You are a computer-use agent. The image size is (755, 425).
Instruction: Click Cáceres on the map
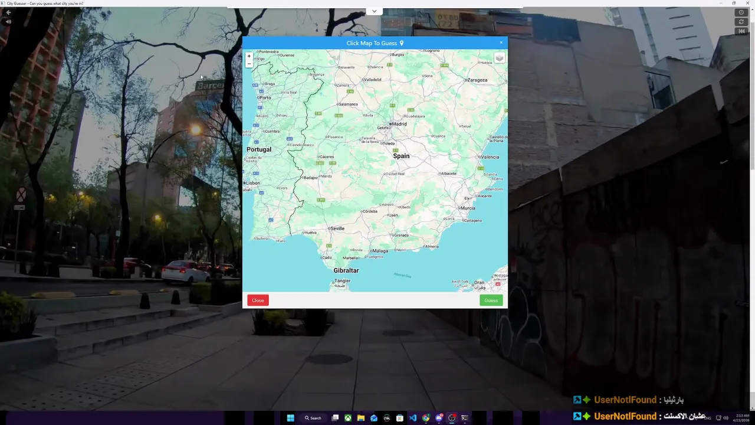(x=326, y=157)
